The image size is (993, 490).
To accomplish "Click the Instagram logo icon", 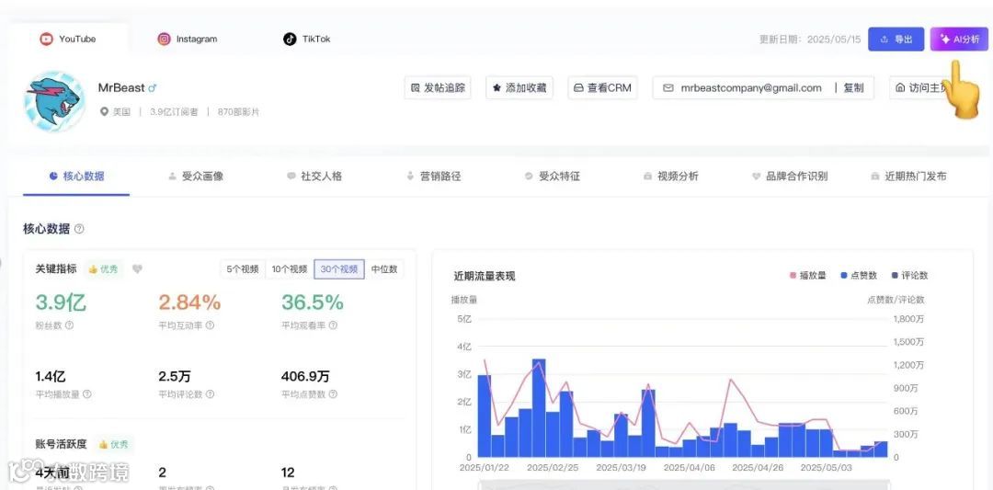I will (164, 39).
